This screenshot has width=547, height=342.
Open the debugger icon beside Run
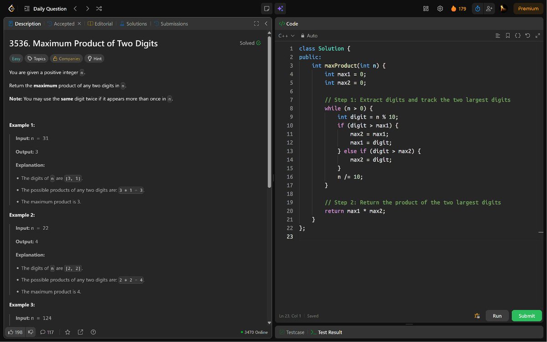tap(477, 316)
